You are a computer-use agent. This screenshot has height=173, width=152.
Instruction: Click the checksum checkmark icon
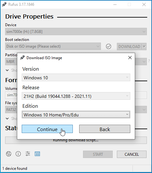(109, 46)
